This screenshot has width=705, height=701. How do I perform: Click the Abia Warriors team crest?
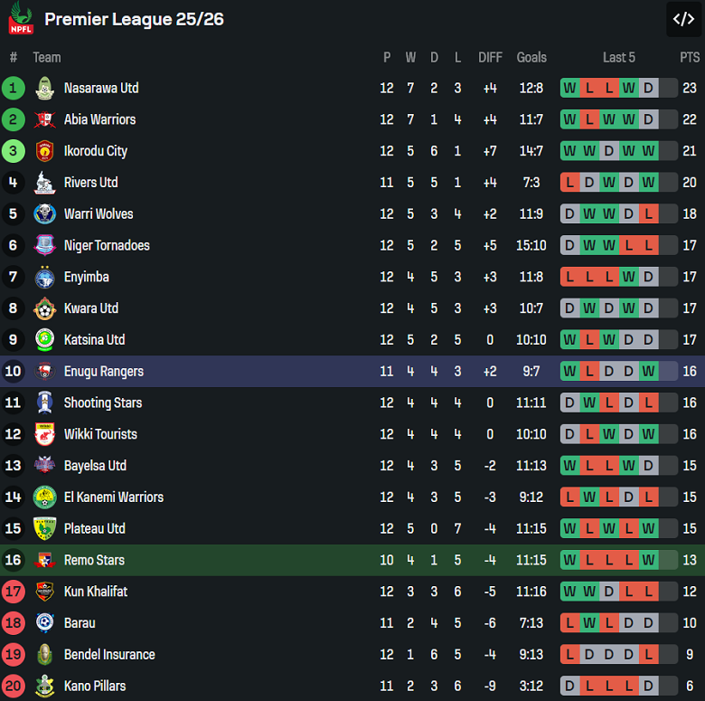tap(44, 119)
